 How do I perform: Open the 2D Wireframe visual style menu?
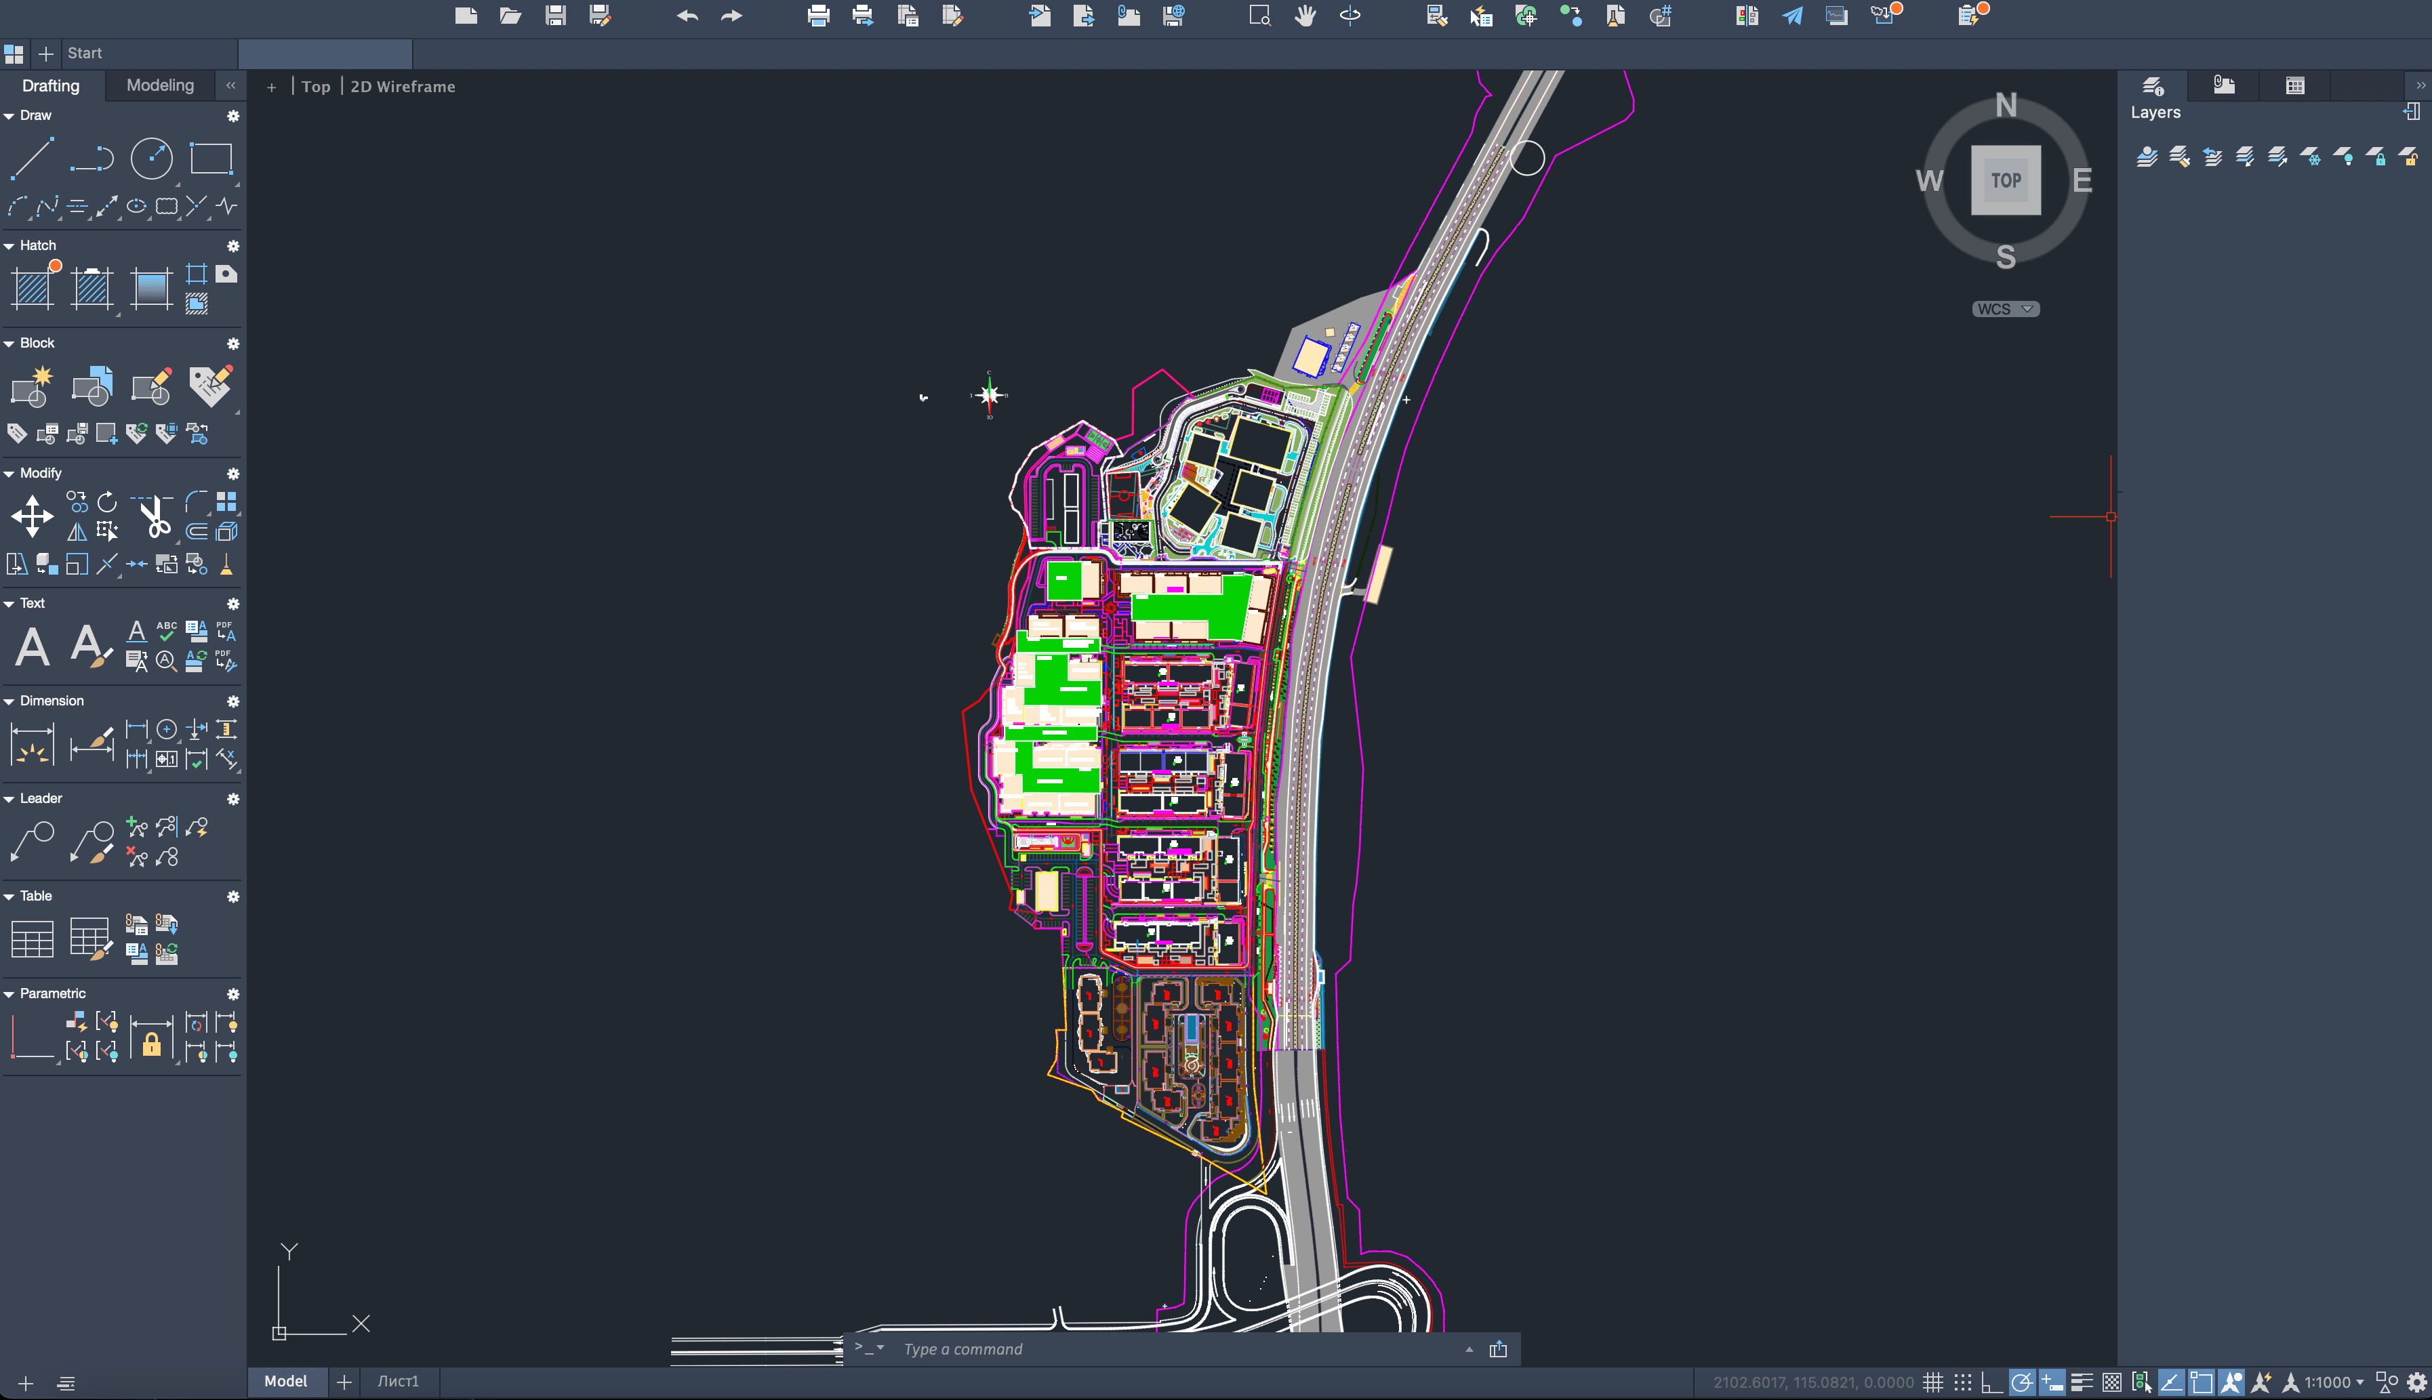coord(403,87)
